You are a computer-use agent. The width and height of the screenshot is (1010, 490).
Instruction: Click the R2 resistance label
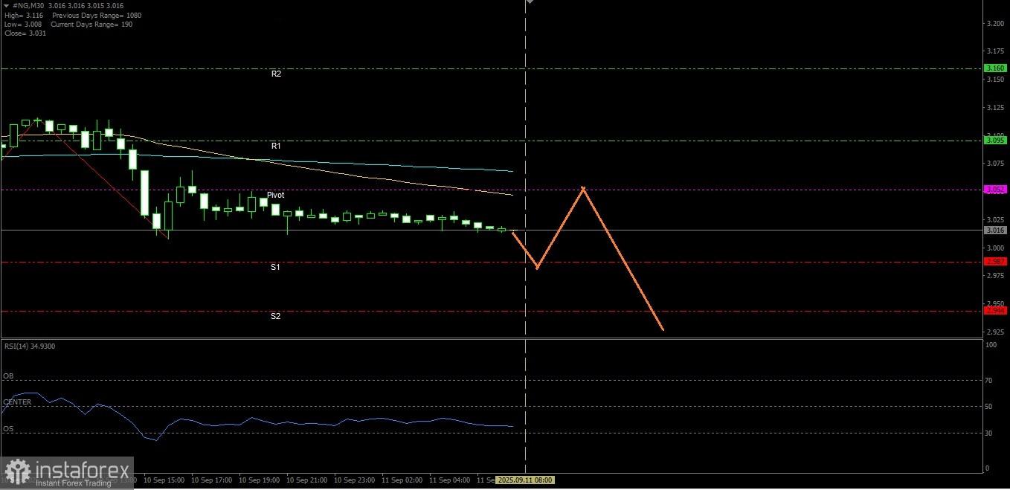tap(276, 74)
